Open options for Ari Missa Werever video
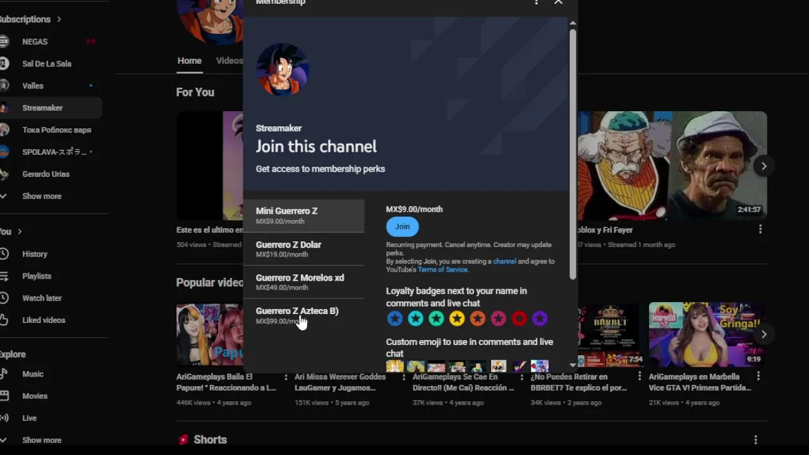Image resolution: width=809 pixels, height=455 pixels. point(404,376)
